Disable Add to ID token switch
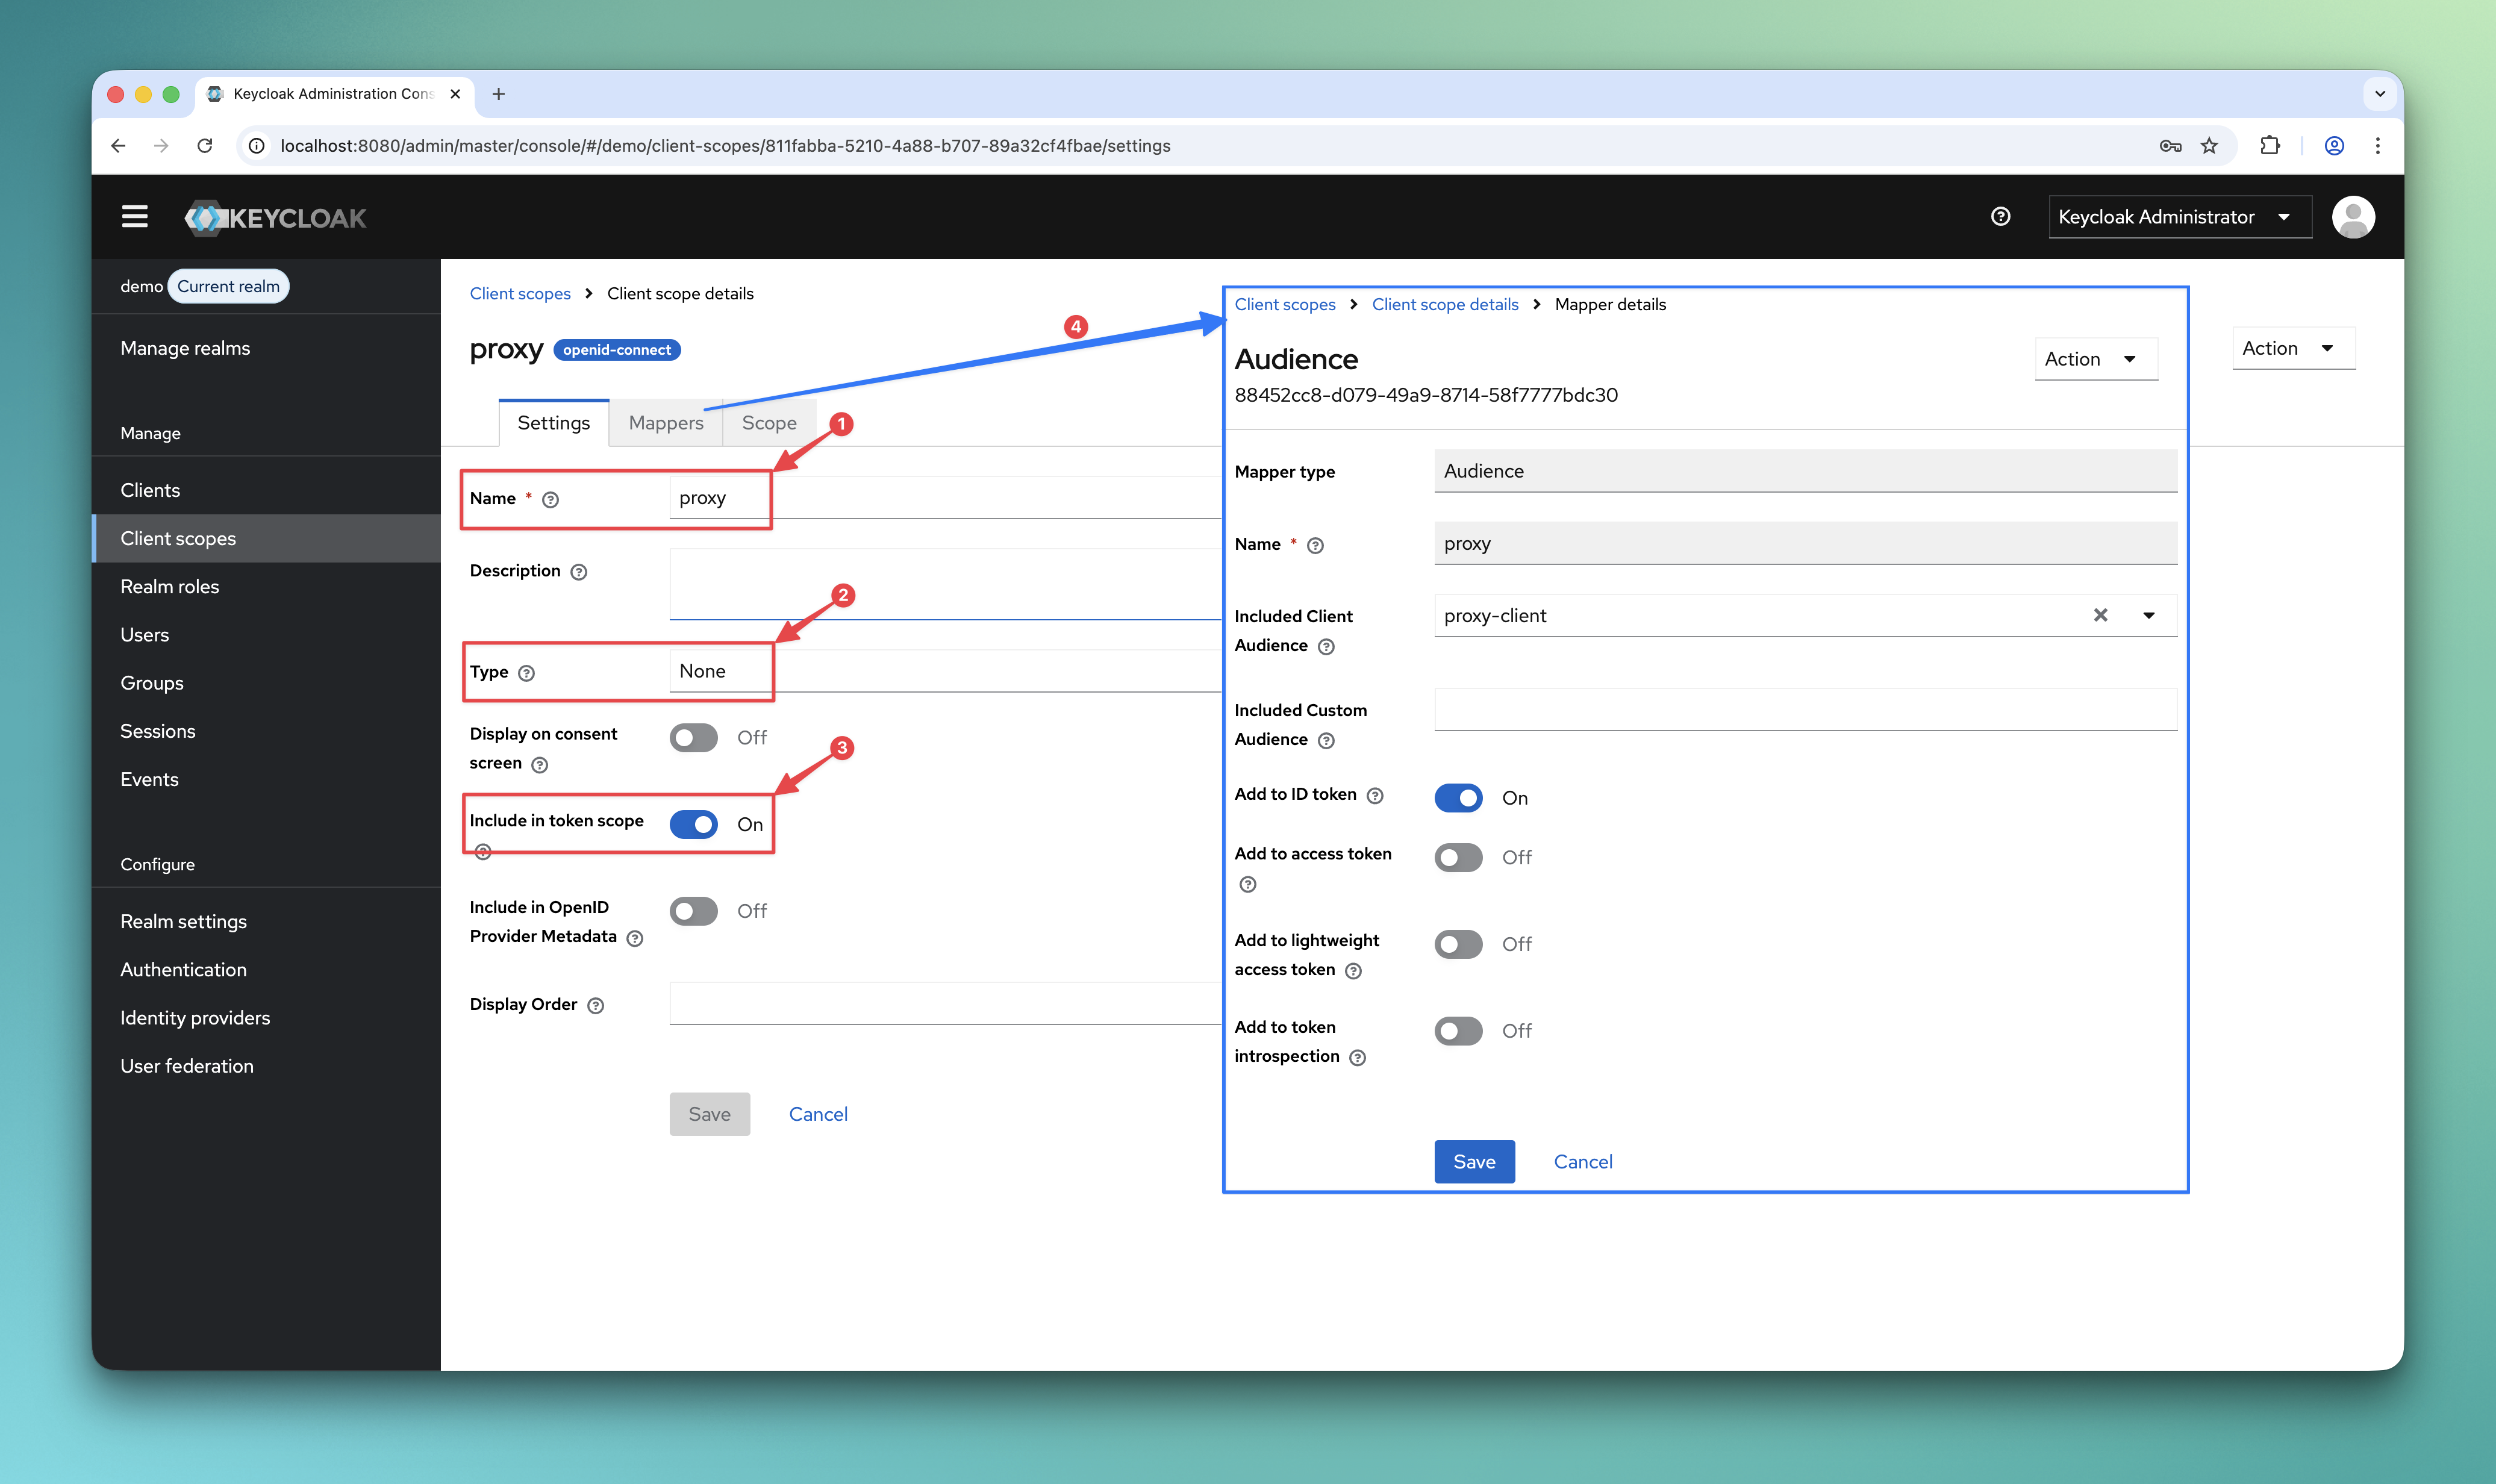This screenshot has width=2496, height=1484. coord(1458,798)
